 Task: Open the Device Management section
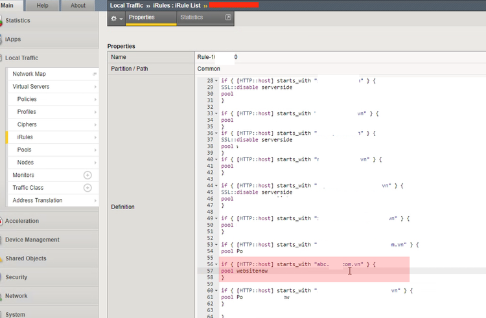32,240
